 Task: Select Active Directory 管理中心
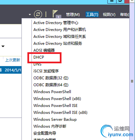(x=56, y=23)
